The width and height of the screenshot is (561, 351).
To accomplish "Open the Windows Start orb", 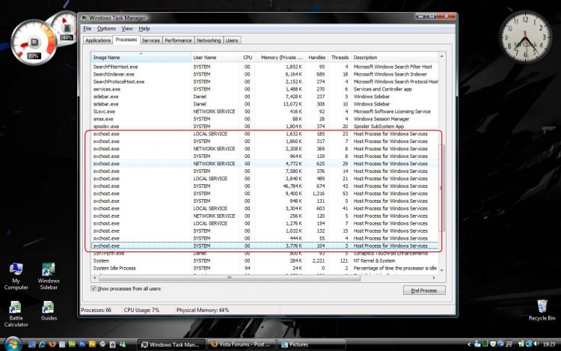I will click(x=13, y=344).
